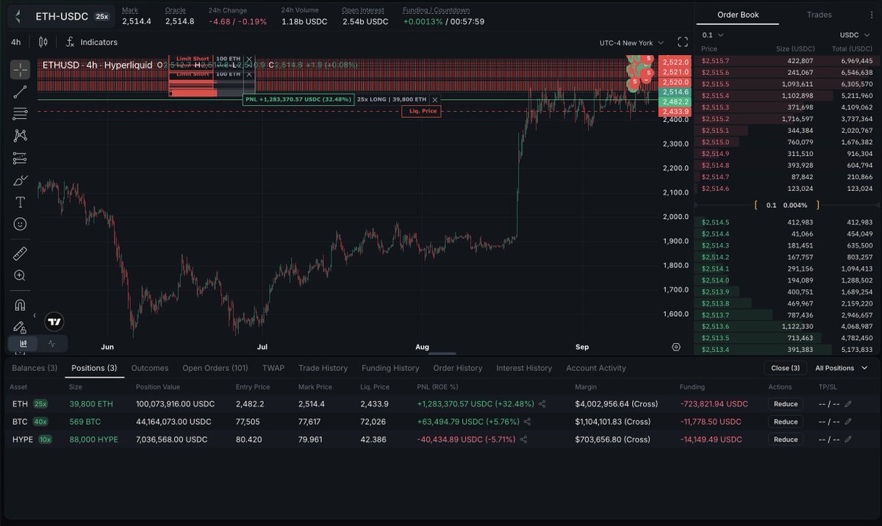Open the 0.1 price grouping dropdown
The image size is (882, 526).
click(x=713, y=35)
